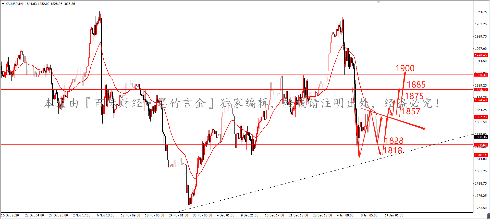Click the 1801.25 price axis label
Viewport: 490px width, 219px height.
click(481, 171)
